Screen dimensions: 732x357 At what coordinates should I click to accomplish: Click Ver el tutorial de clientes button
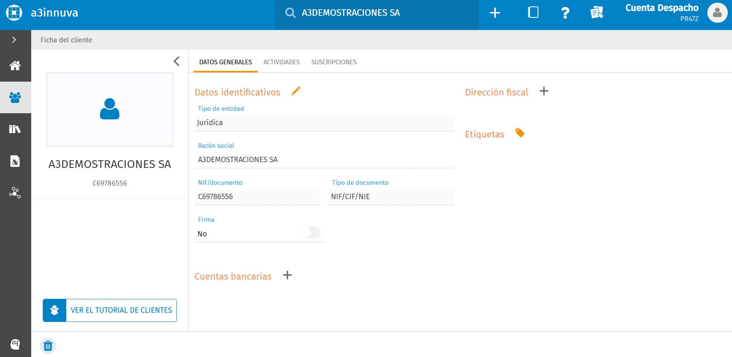[110, 310]
